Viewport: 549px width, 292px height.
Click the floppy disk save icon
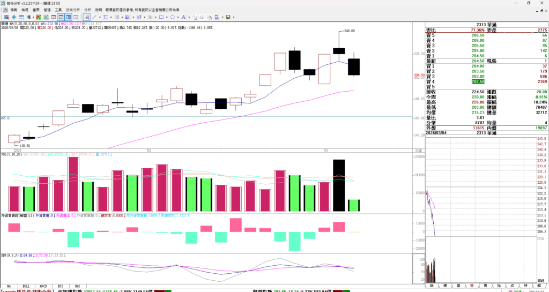point(228,17)
